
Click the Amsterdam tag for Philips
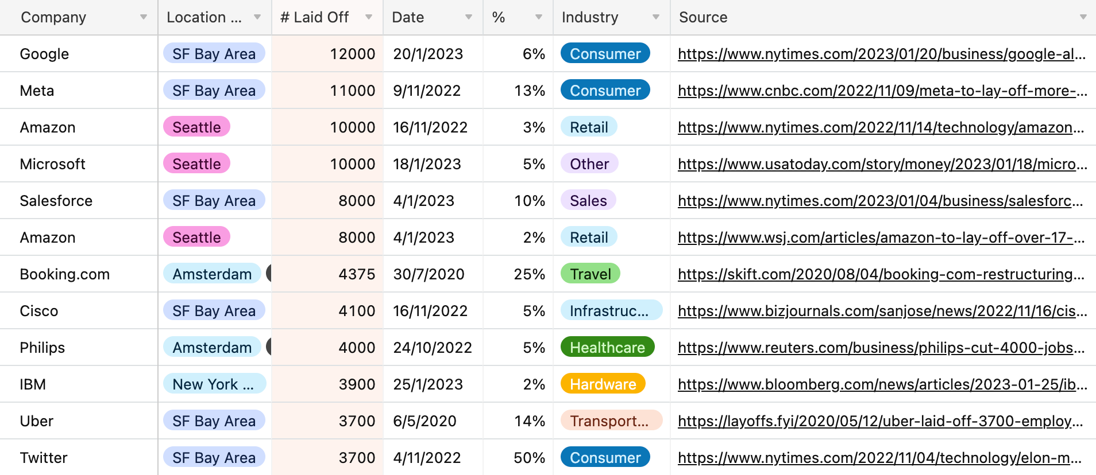(x=212, y=347)
